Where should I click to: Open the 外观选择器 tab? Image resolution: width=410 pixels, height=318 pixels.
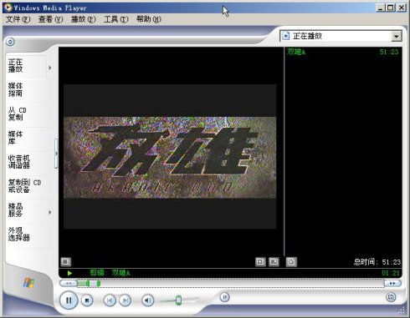click(26, 235)
